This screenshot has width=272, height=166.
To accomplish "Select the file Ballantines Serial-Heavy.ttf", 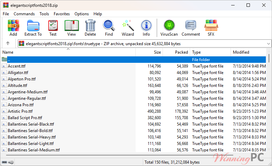I will 32,137.
